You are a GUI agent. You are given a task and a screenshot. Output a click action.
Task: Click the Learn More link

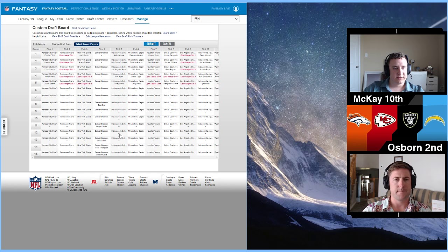(x=170, y=33)
